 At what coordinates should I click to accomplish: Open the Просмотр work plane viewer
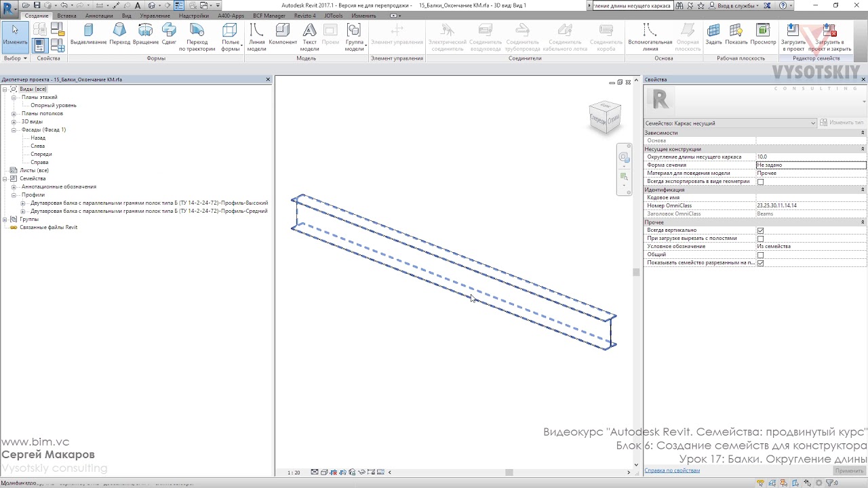point(763,35)
